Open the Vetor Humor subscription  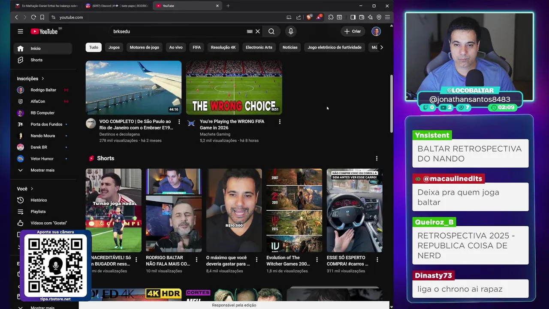pos(43,159)
